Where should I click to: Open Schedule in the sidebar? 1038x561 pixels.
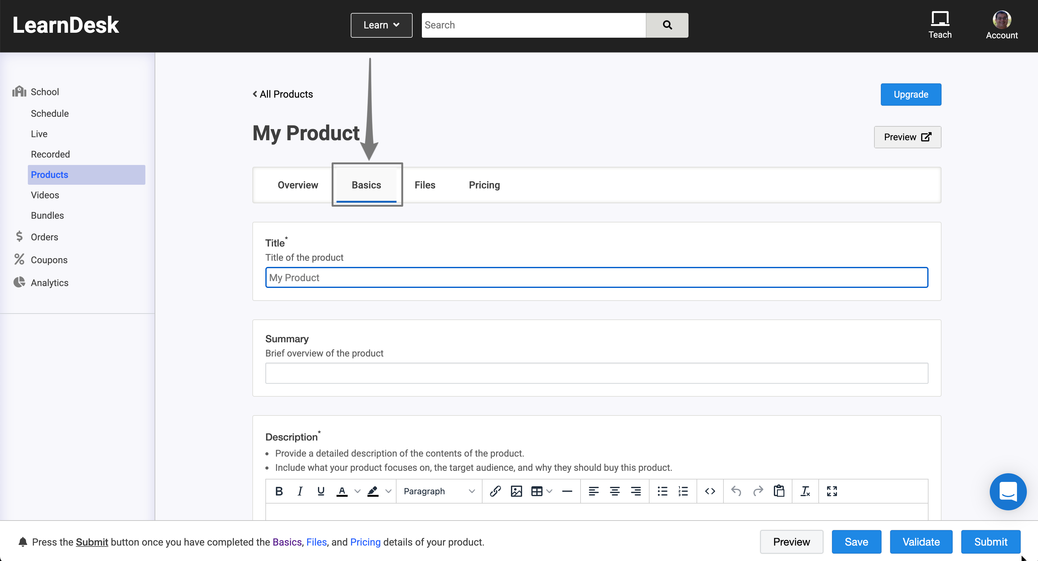click(x=49, y=113)
